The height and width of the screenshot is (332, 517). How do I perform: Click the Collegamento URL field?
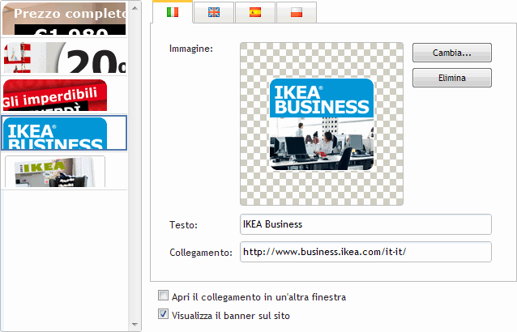pos(365,252)
